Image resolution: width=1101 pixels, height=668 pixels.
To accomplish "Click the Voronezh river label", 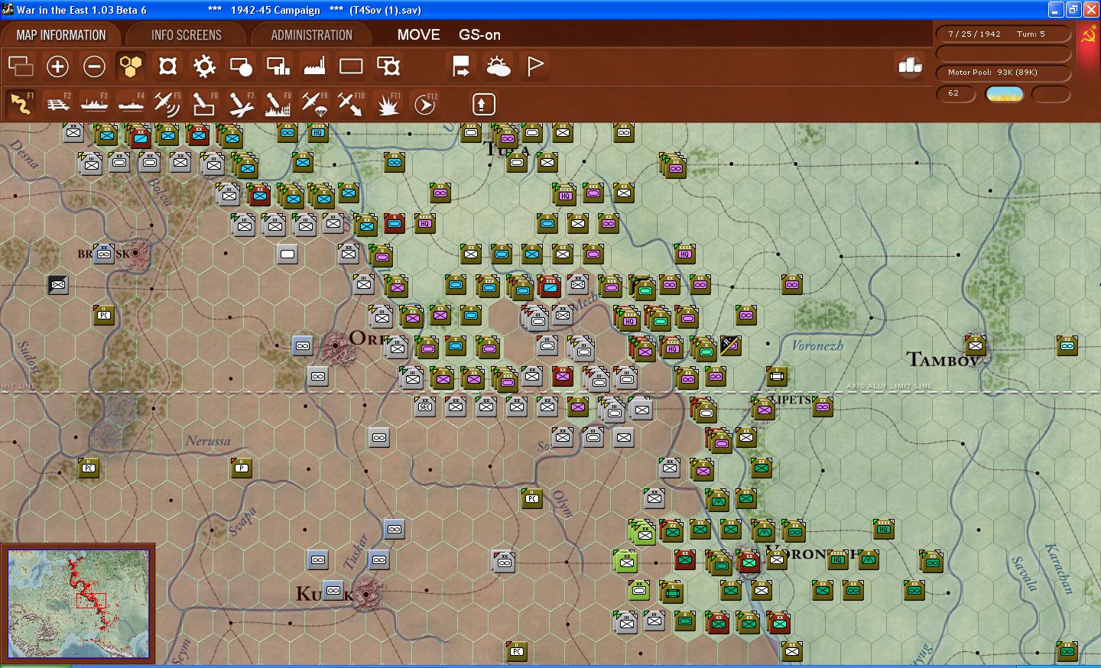I will pyautogui.click(x=817, y=346).
